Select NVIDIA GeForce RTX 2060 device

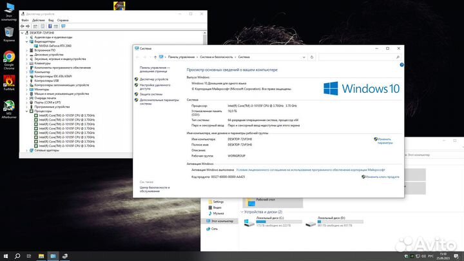[x=55, y=46]
